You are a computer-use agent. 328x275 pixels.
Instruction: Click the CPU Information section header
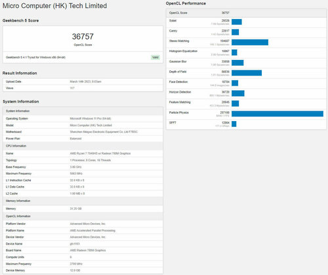[16, 146]
